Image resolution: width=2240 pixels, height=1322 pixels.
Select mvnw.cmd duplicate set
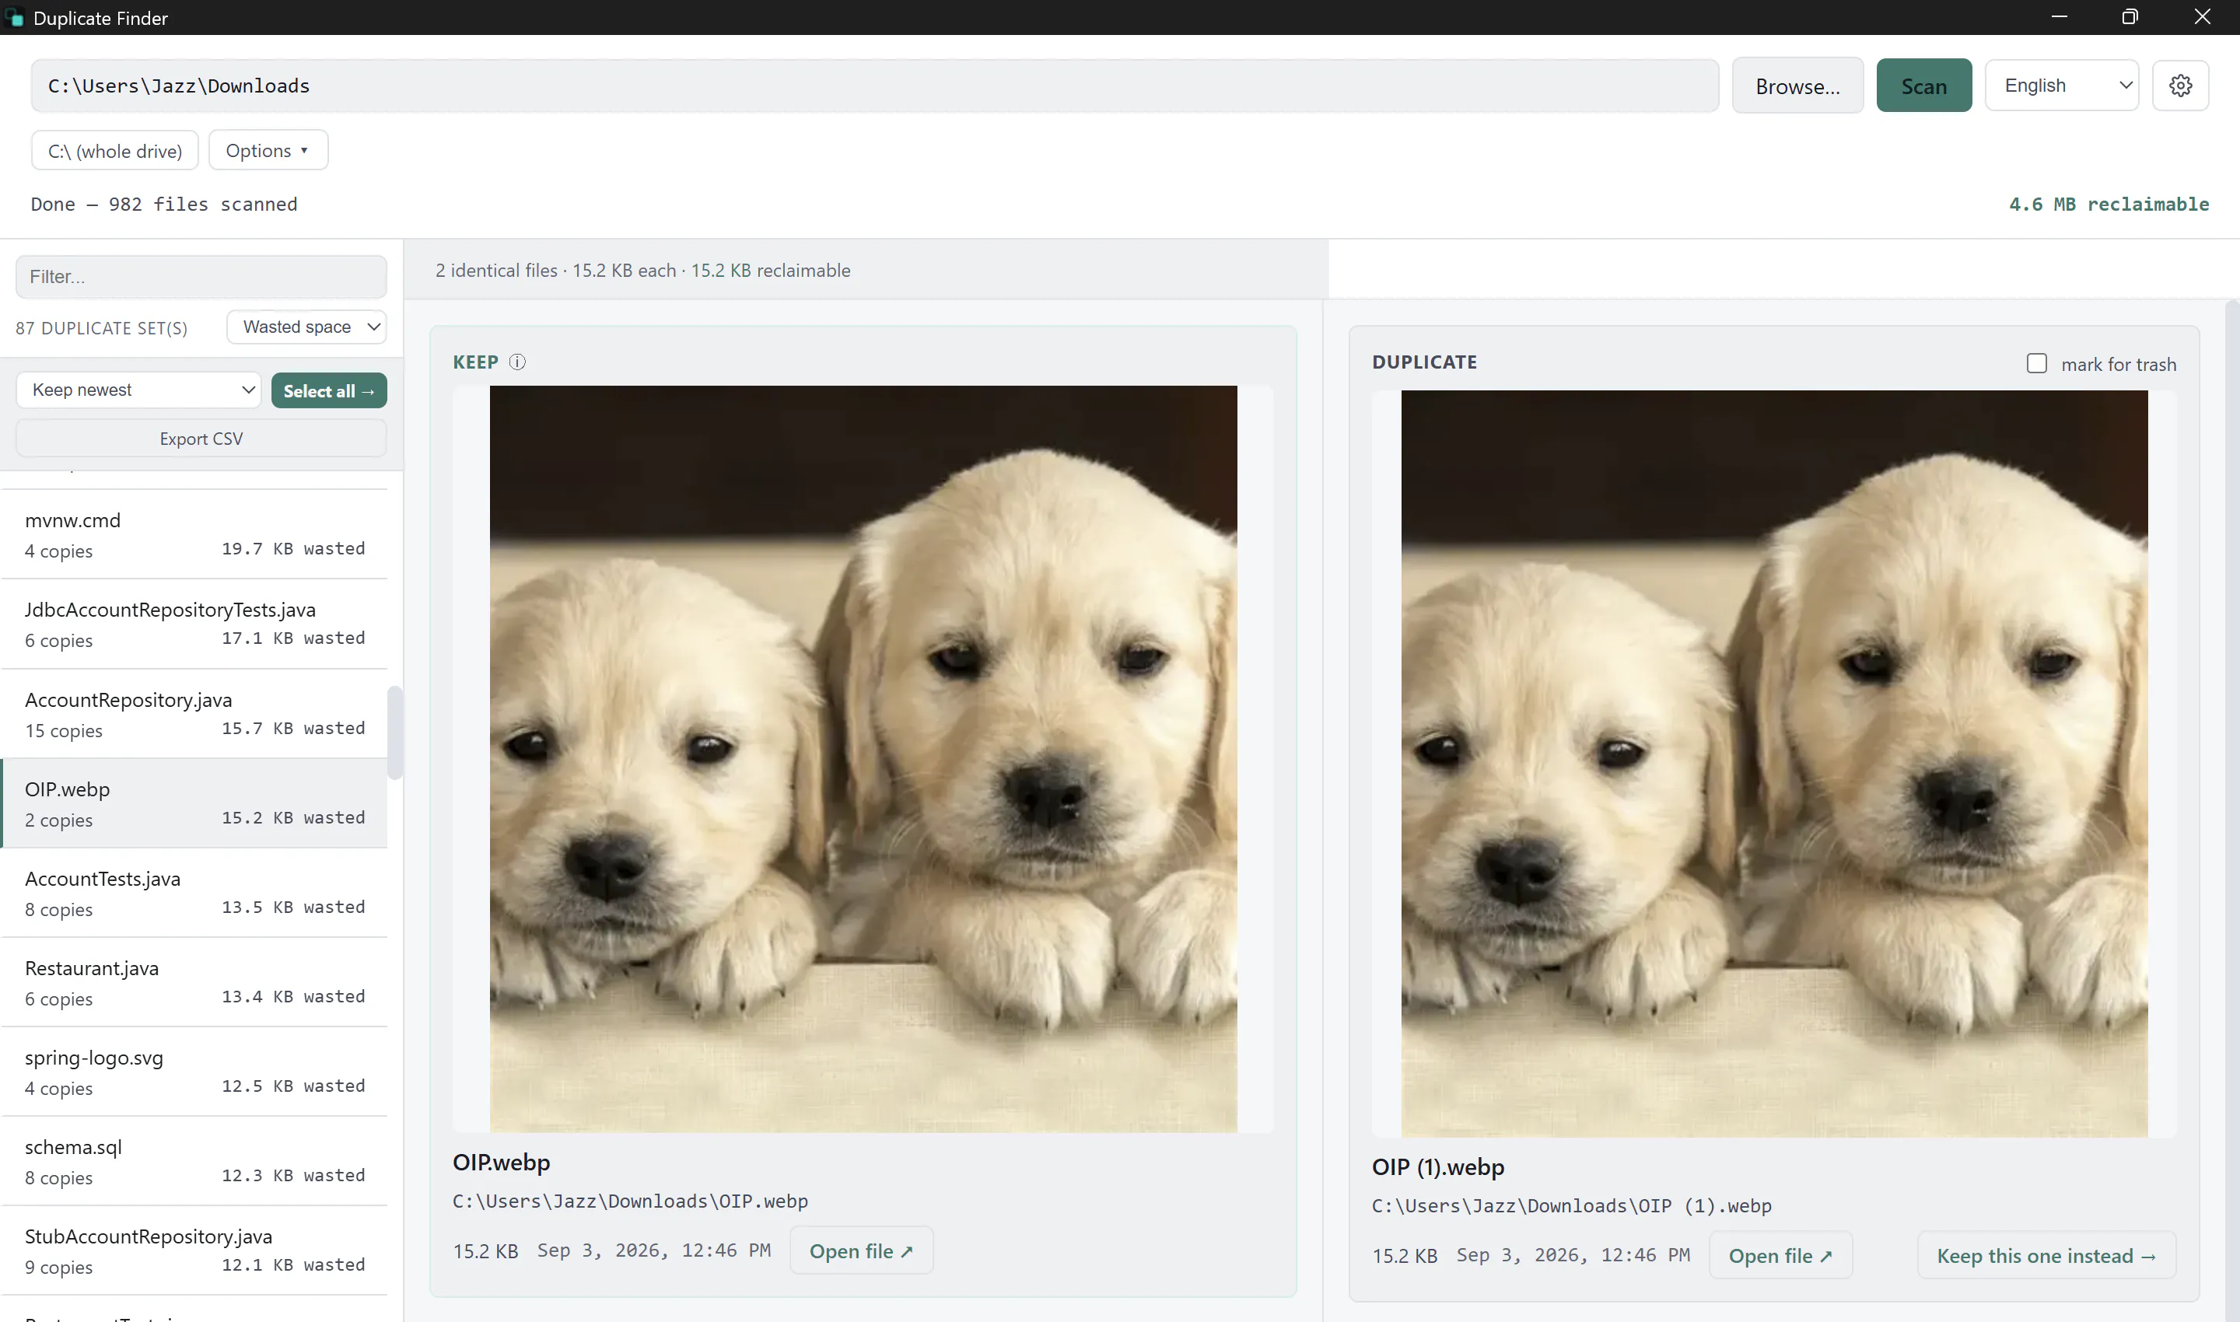tap(194, 534)
